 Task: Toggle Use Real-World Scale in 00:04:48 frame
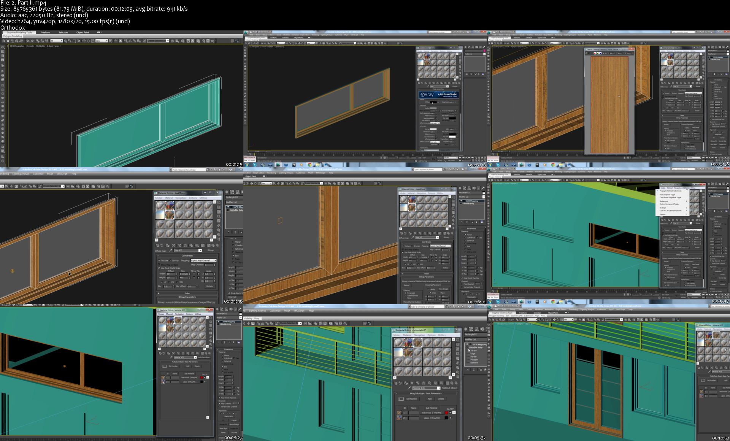pos(159,268)
